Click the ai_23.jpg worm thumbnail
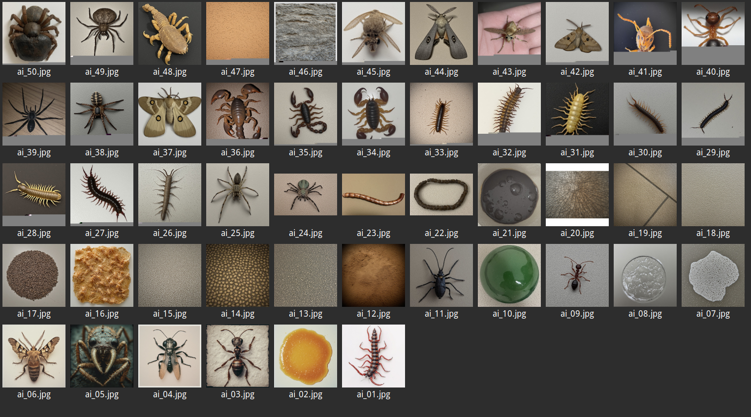Screen dimensions: 751x417 [x=374, y=195]
